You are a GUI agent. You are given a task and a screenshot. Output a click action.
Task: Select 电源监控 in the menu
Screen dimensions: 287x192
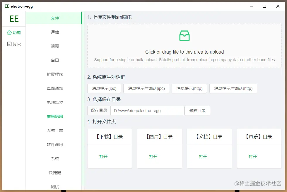pos(55,102)
